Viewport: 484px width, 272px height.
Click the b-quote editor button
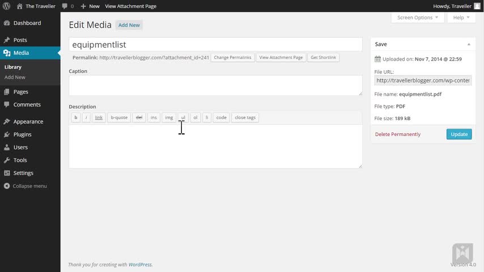tap(119, 117)
